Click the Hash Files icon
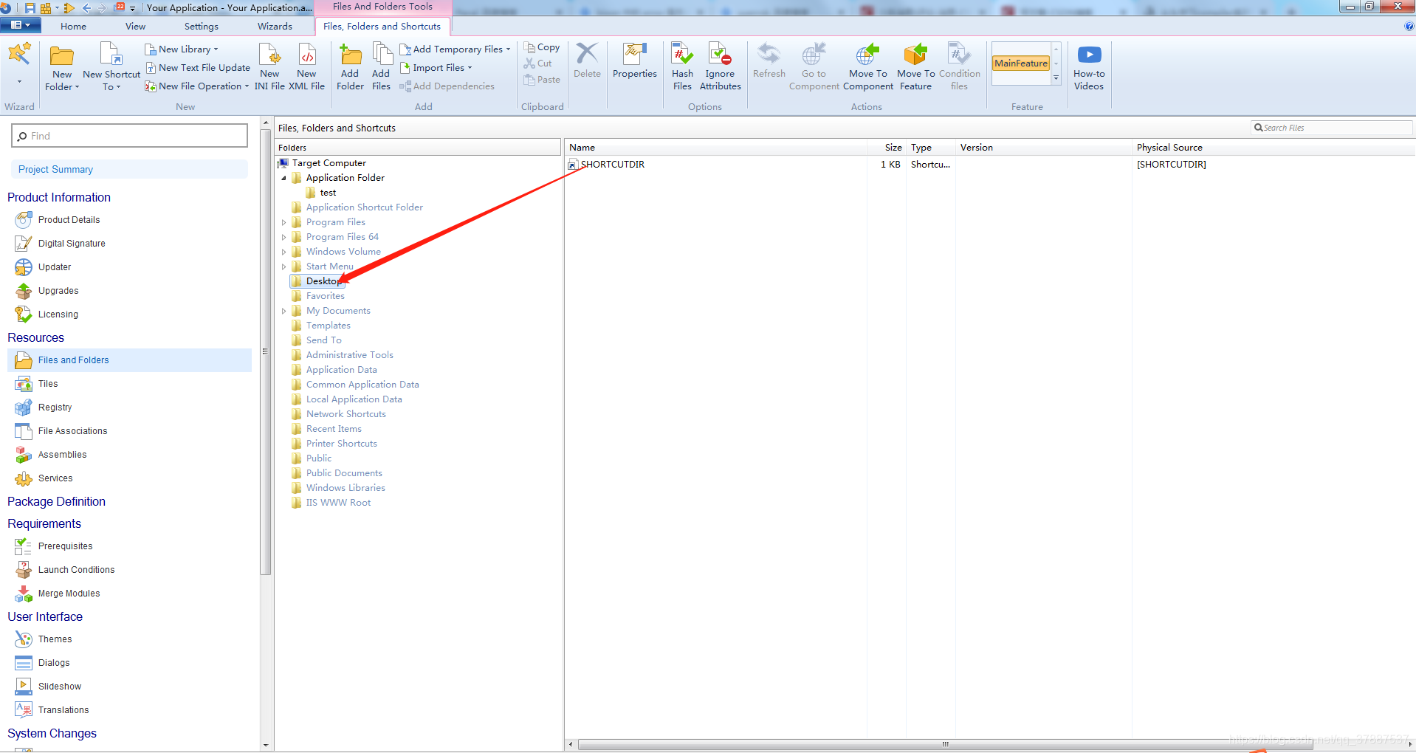 coord(682,68)
